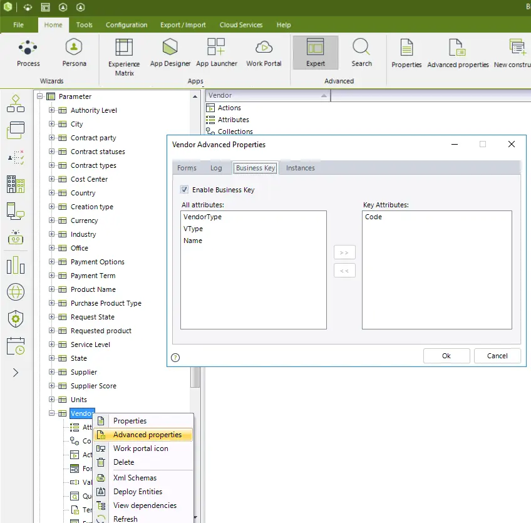The image size is (531, 523).
Task: Open App Launcher
Action: coord(217,53)
